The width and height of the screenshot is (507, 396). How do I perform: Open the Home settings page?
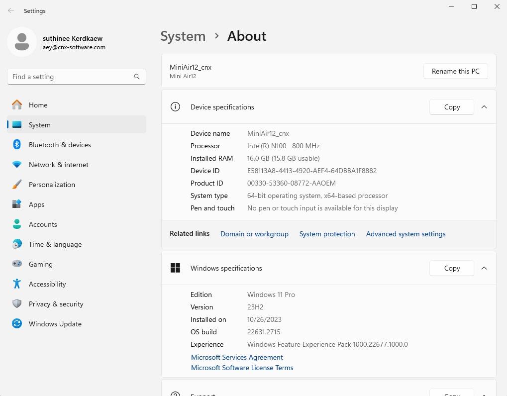click(x=77, y=105)
